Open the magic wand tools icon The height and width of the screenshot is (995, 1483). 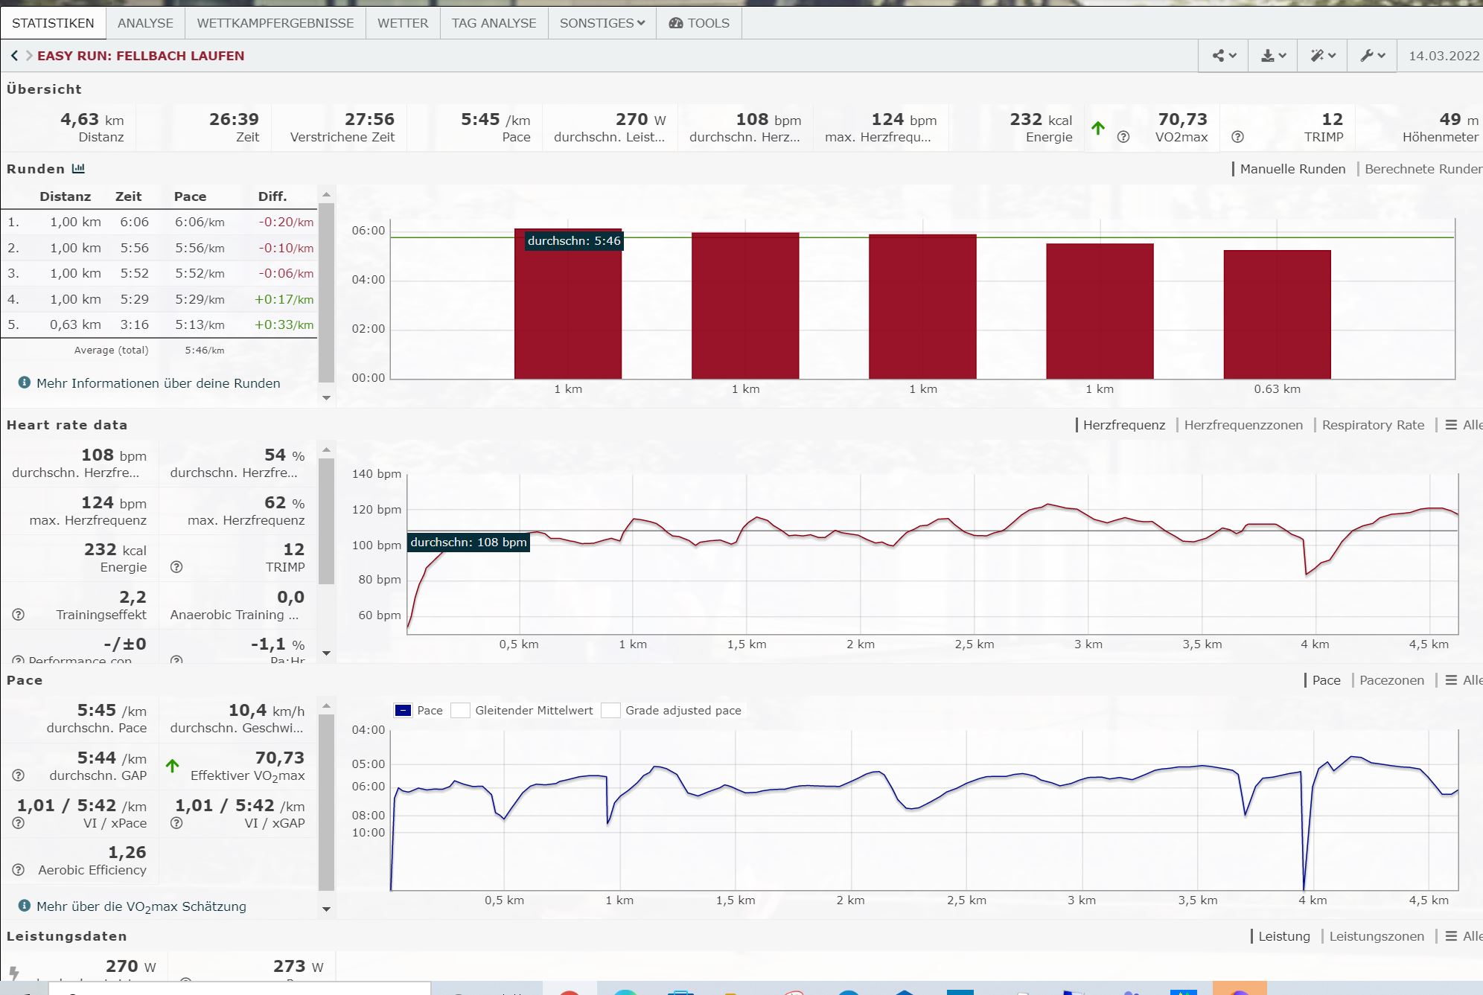[1323, 56]
